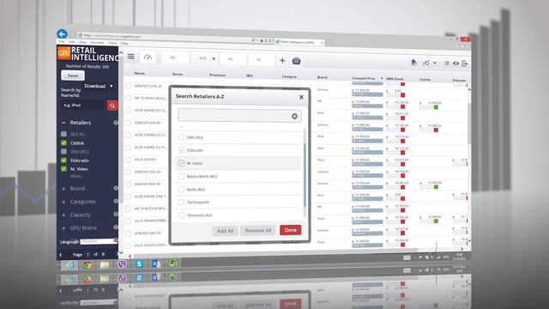Expand the Brand filter section
Viewport: 549px width, 309px height.
[63, 189]
